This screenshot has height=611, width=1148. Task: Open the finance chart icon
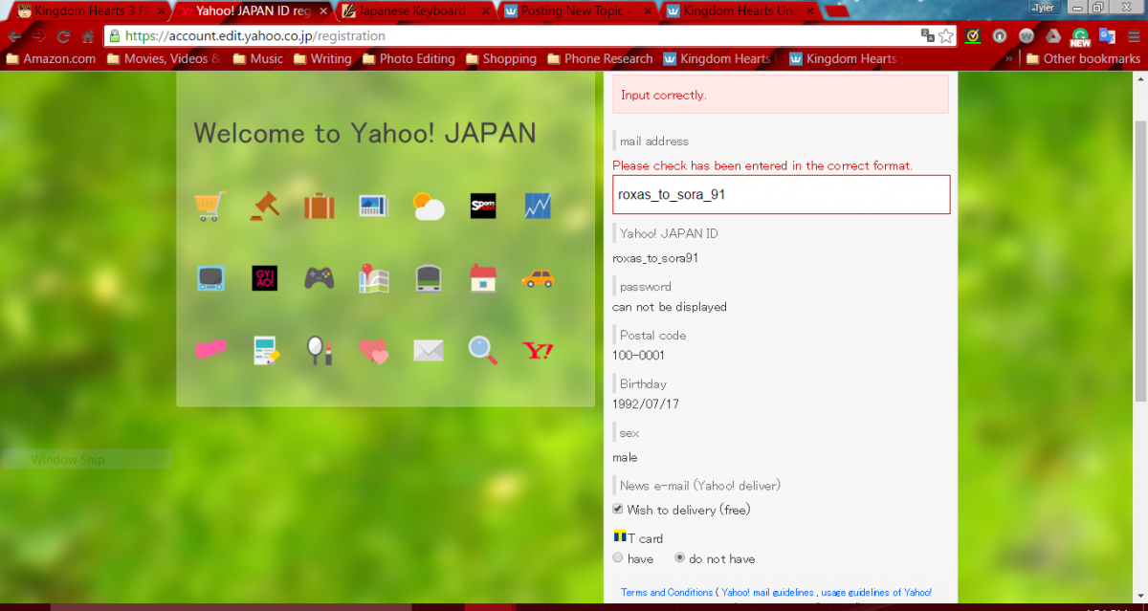coord(538,206)
